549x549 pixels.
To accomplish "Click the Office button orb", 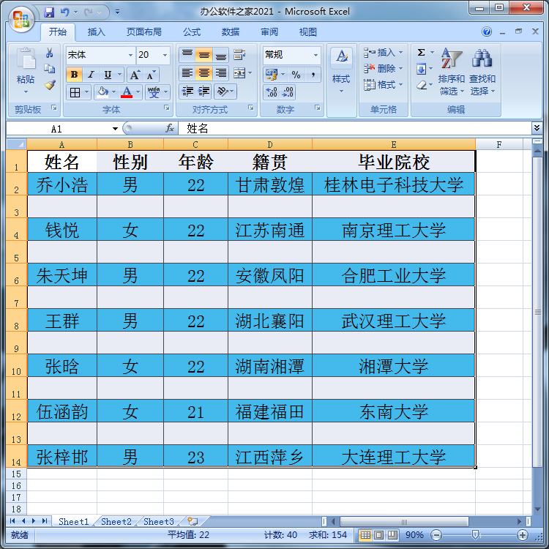I will pyautogui.click(x=21, y=19).
